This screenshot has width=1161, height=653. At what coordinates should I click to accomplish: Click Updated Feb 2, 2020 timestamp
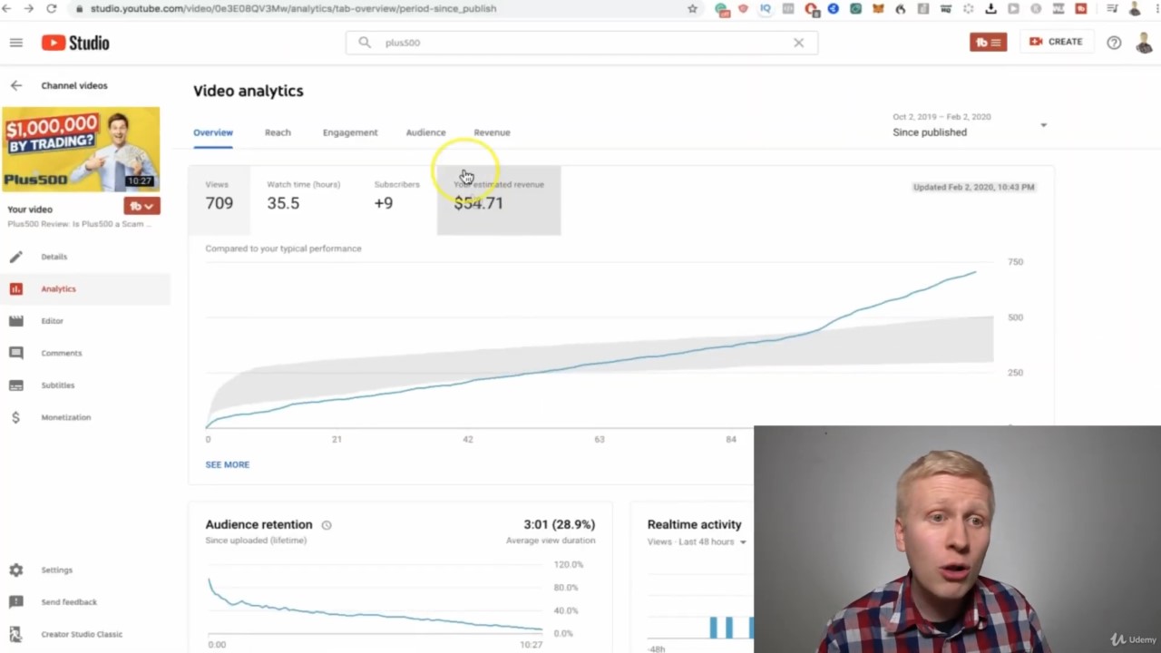click(x=973, y=187)
